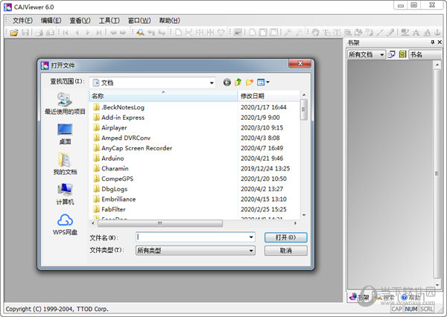The width and height of the screenshot is (447, 317).
Task: Select 桌面 location in dialog sidebar
Action: (65, 134)
